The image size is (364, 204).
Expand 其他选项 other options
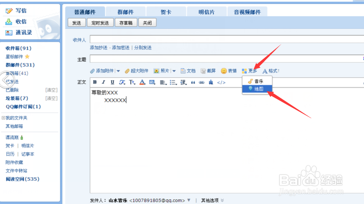212,200
